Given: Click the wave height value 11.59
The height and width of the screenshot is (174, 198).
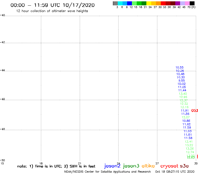Looking at the screenshot, I should point(187,128).
